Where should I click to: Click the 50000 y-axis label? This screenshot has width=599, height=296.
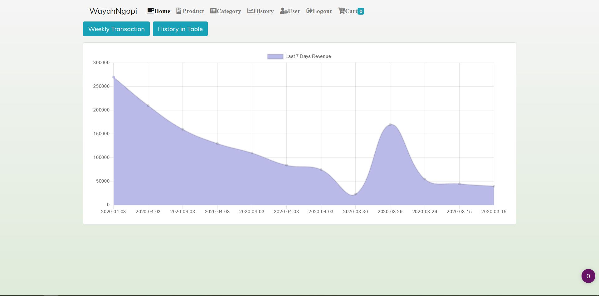click(x=103, y=181)
